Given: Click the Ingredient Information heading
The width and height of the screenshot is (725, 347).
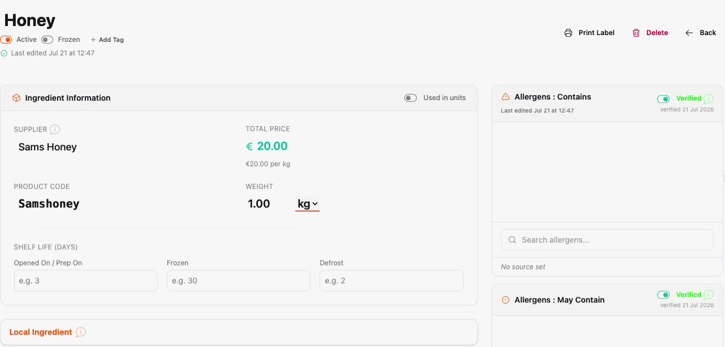Looking at the screenshot, I should pos(68,98).
